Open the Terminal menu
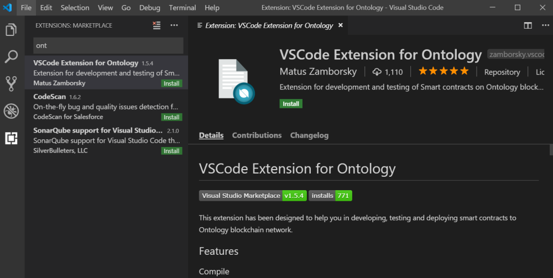The height and width of the screenshot is (278, 553). tap(182, 8)
